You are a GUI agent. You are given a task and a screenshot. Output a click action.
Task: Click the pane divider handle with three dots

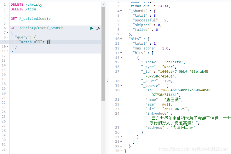(x=107, y=80)
